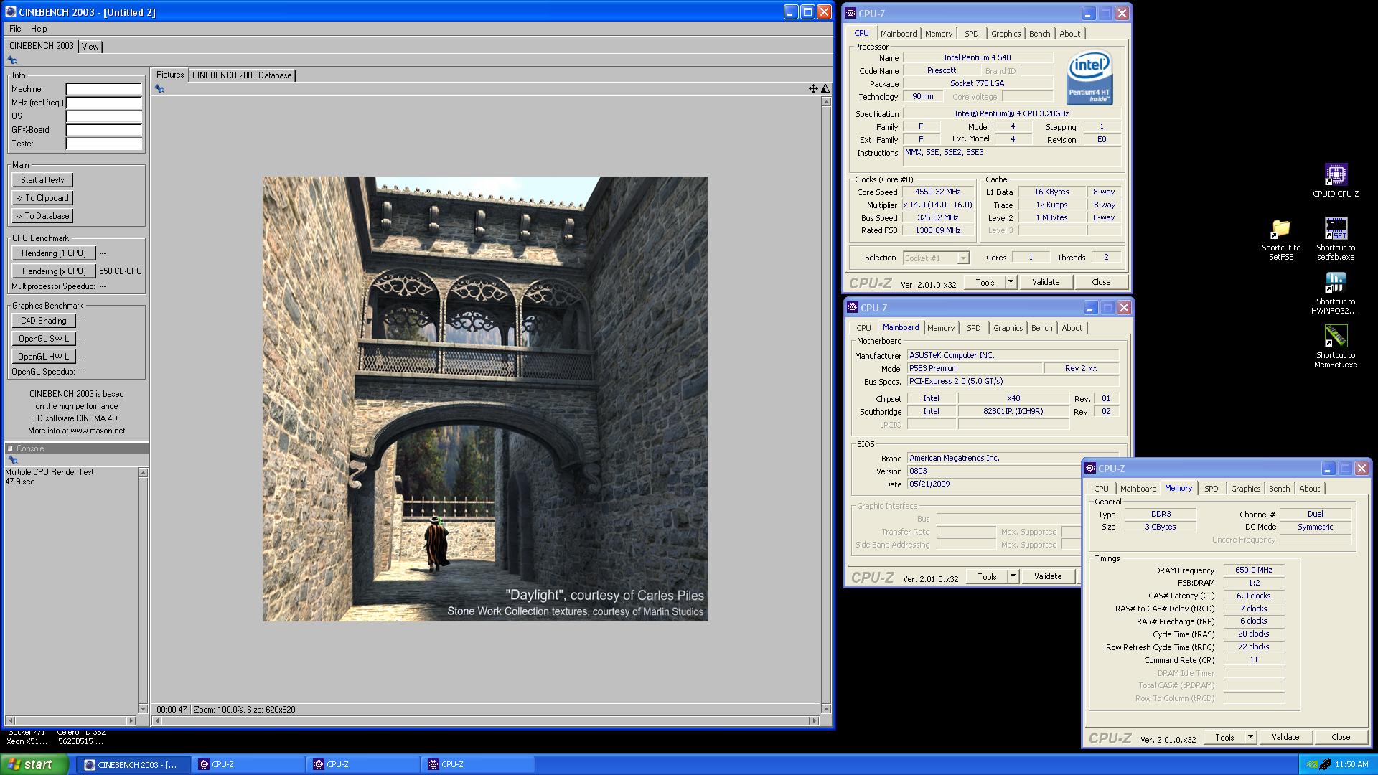This screenshot has height=775, width=1378.
Task: Click the pin icon under the CINEBENCH 2003 tab
Action: pos(12,60)
